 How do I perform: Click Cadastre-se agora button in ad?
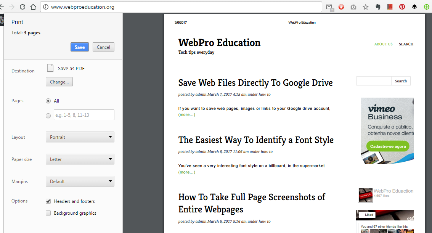(x=388, y=146)
